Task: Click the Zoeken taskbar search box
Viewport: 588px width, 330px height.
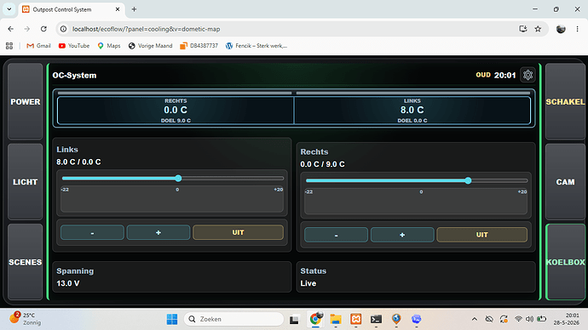Action: point(233,319)
